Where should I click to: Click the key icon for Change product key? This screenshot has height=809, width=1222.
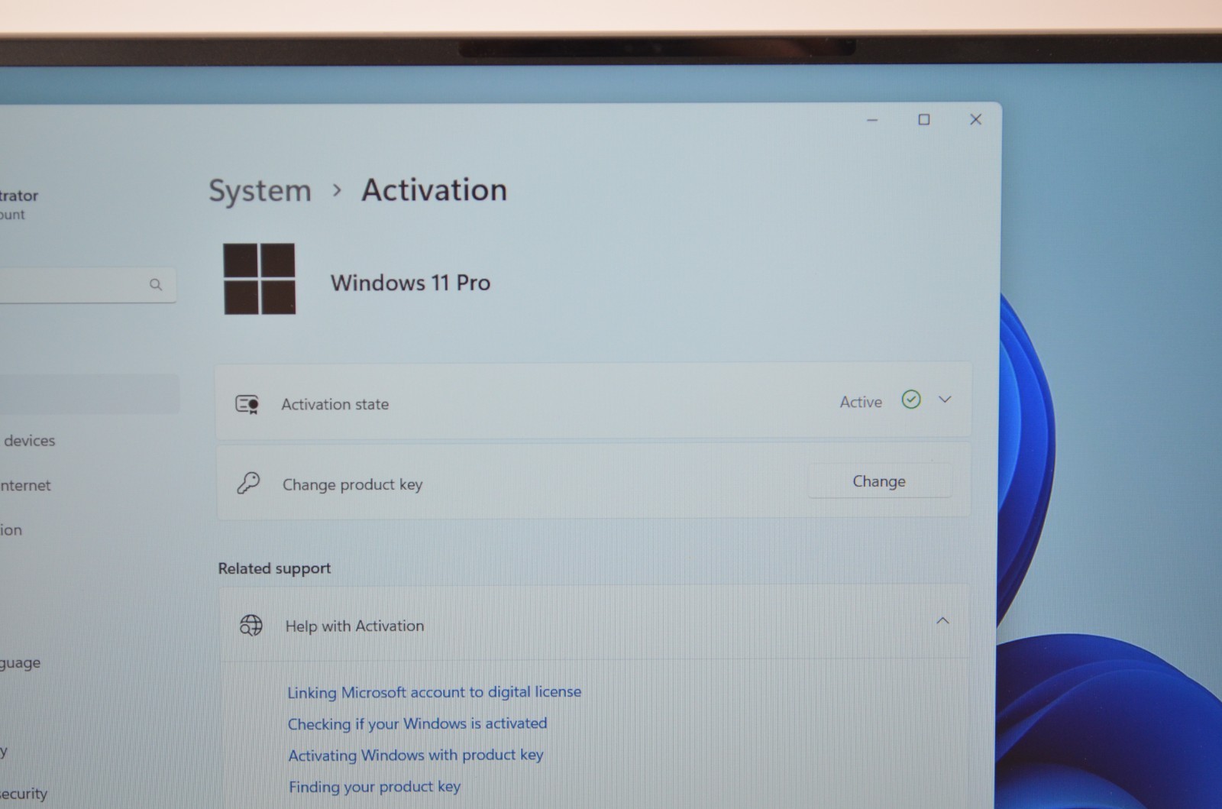pos(248,483)
